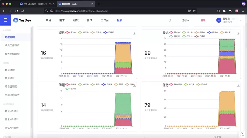Download the 任务 chart image

(238, 85)
